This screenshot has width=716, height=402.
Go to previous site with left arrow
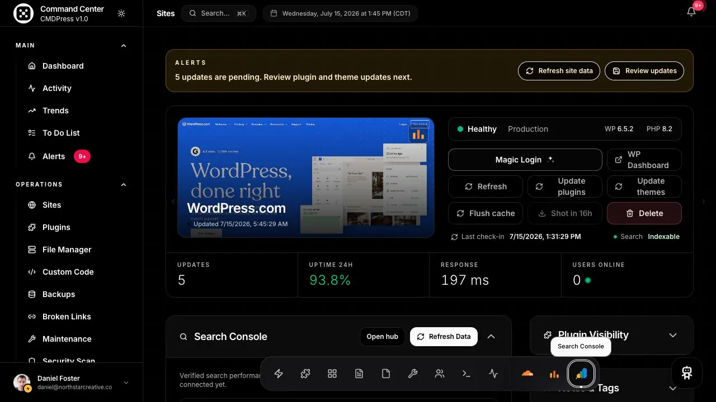tap(173, 201)
